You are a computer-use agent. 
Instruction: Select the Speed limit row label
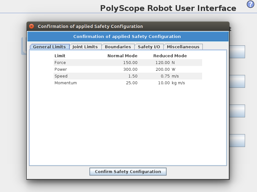pyautogui.click(x=61, y=76)
